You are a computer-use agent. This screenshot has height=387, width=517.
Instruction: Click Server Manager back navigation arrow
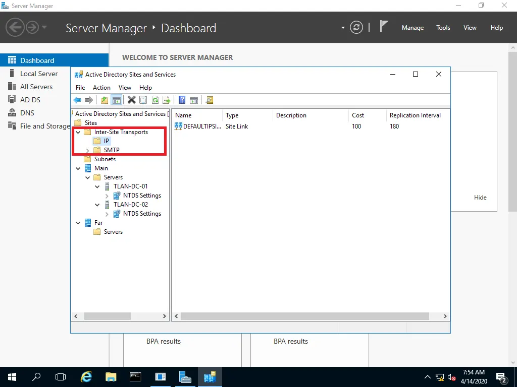pos(15,27)
